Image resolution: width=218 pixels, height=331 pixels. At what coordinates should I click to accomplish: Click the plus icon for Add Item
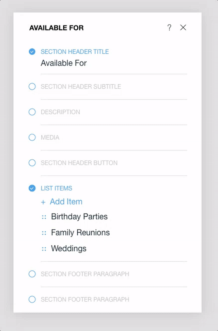click(x=43, y=202)
